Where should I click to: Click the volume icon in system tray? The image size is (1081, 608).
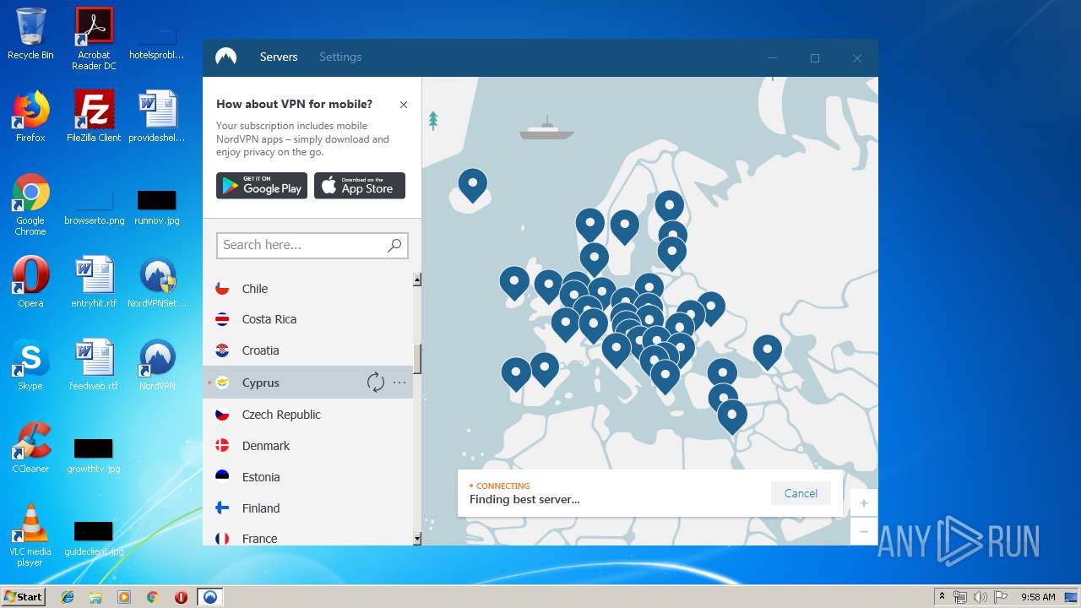[x=980, y=597]
